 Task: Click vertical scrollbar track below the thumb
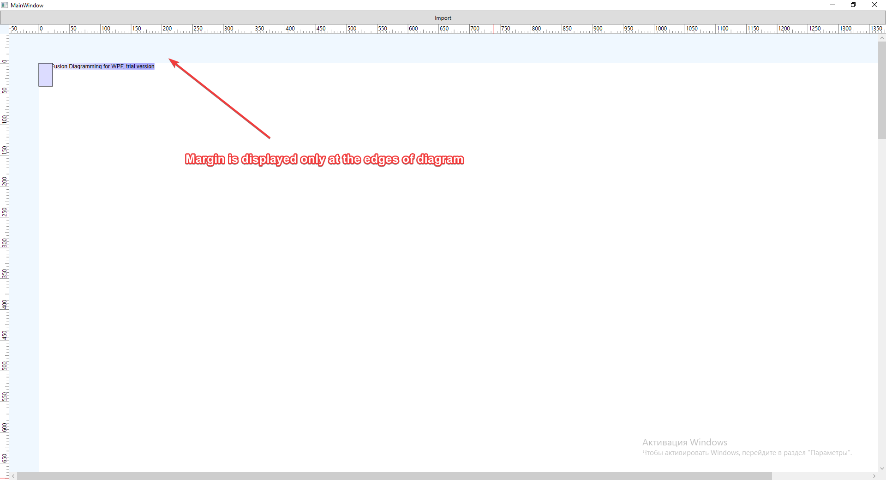[882, 300]
